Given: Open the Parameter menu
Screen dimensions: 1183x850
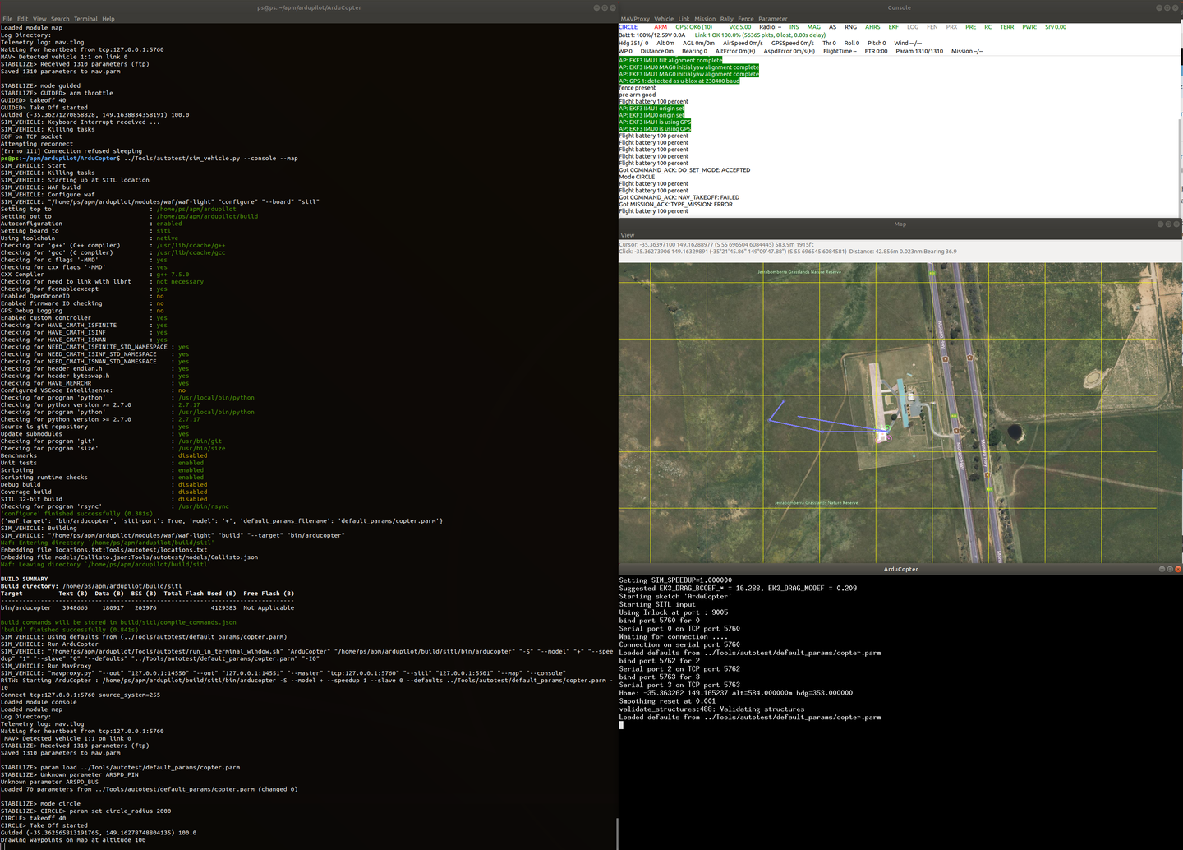Looking at the screenshot, I should coord(772,18).
